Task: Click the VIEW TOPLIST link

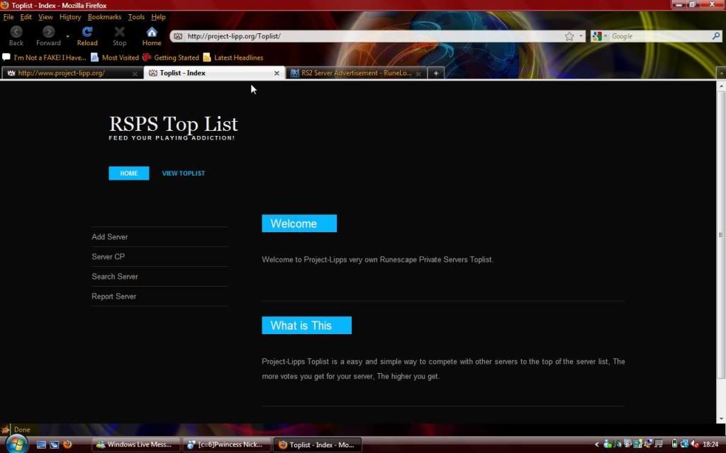Action: click(184, 173)
